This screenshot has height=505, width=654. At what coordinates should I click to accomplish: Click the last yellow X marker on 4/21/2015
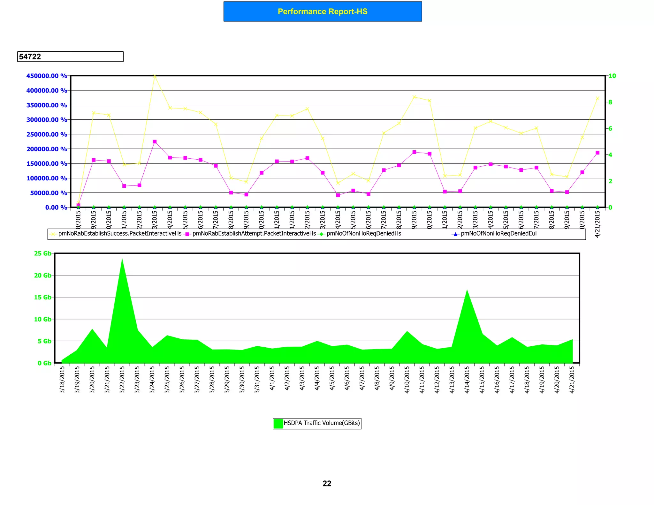point(597,98)
